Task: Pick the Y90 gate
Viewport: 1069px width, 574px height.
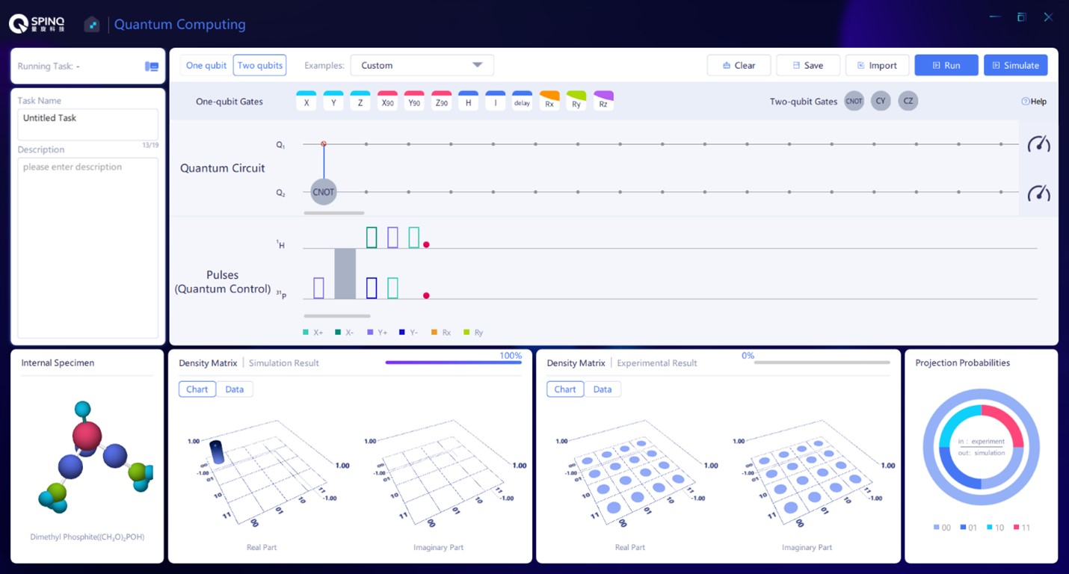Action: click(414, 102)
